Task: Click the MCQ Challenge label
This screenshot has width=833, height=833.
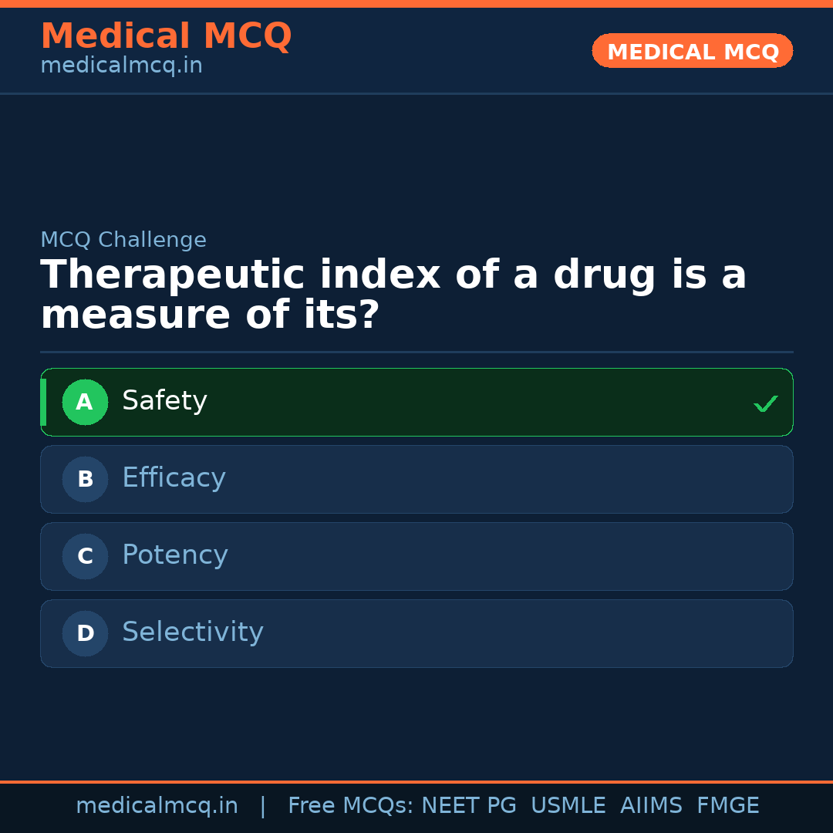Action: 123,240
